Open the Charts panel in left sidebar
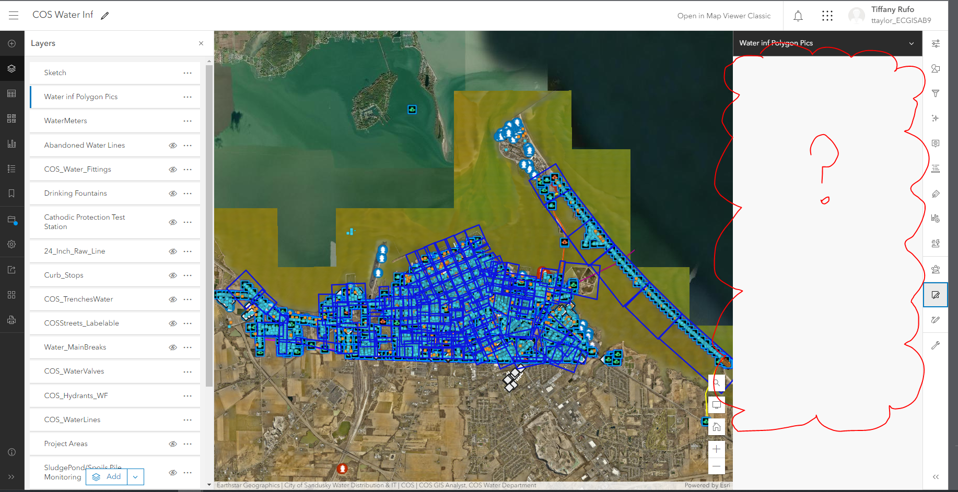The height and width of the screenshot is (492, 958). click(12, 143)
